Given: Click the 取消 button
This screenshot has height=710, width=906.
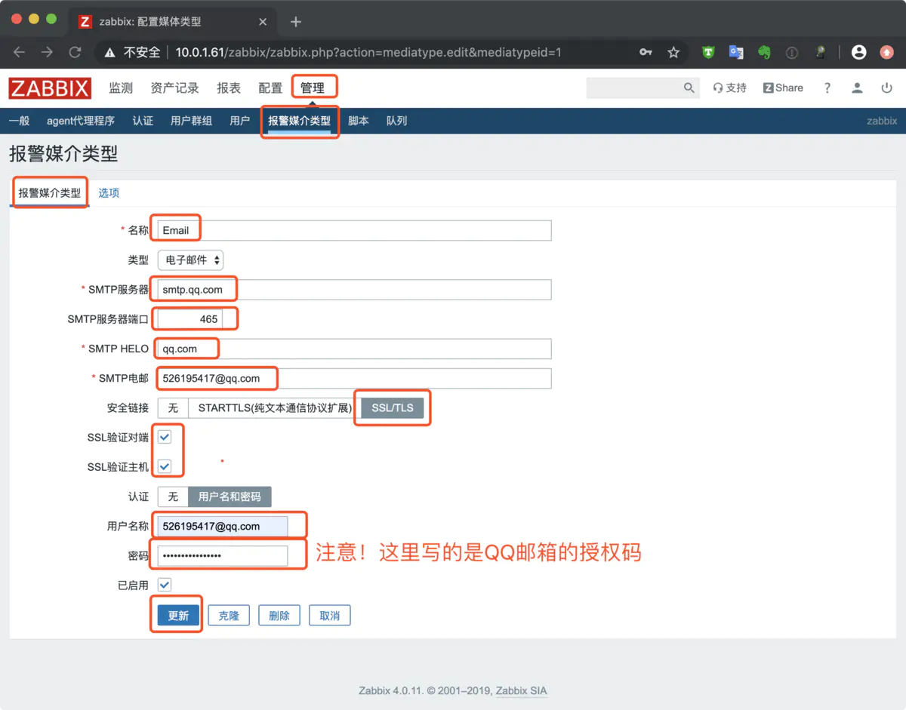Looking at the screenshot, I should pyautogui.click(x=330, y=616).
